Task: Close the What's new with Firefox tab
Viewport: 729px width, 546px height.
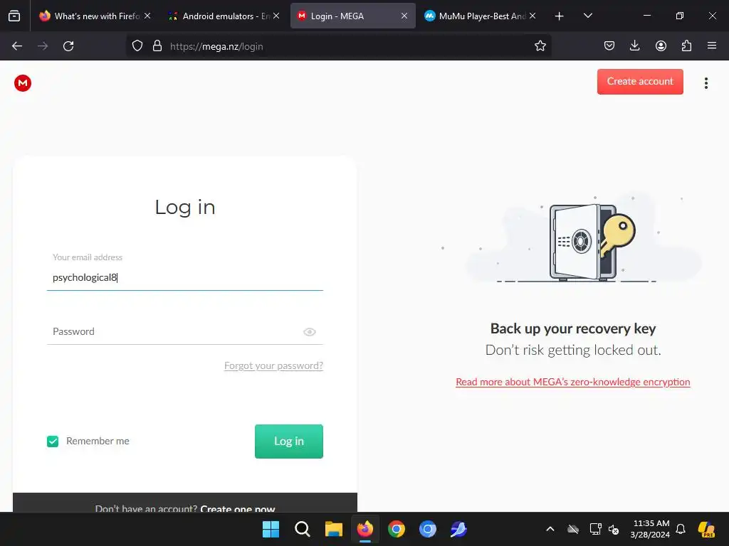Action: click(x=147, y=16)
